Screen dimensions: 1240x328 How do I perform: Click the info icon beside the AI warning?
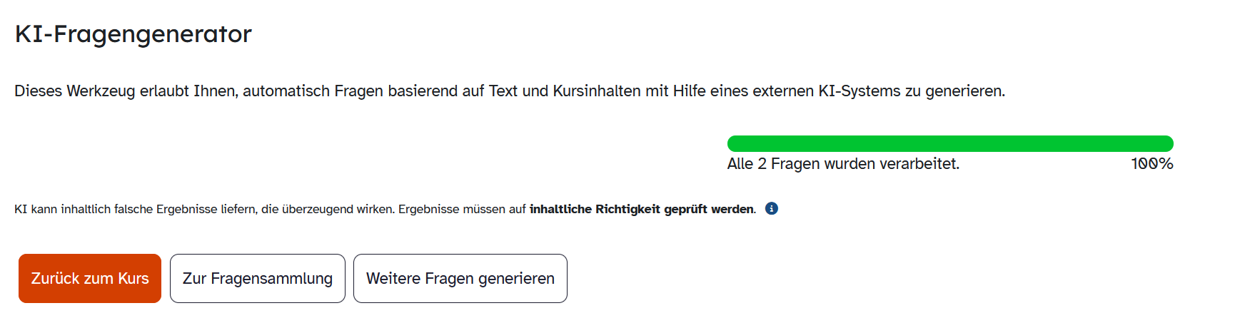[771, 209]
